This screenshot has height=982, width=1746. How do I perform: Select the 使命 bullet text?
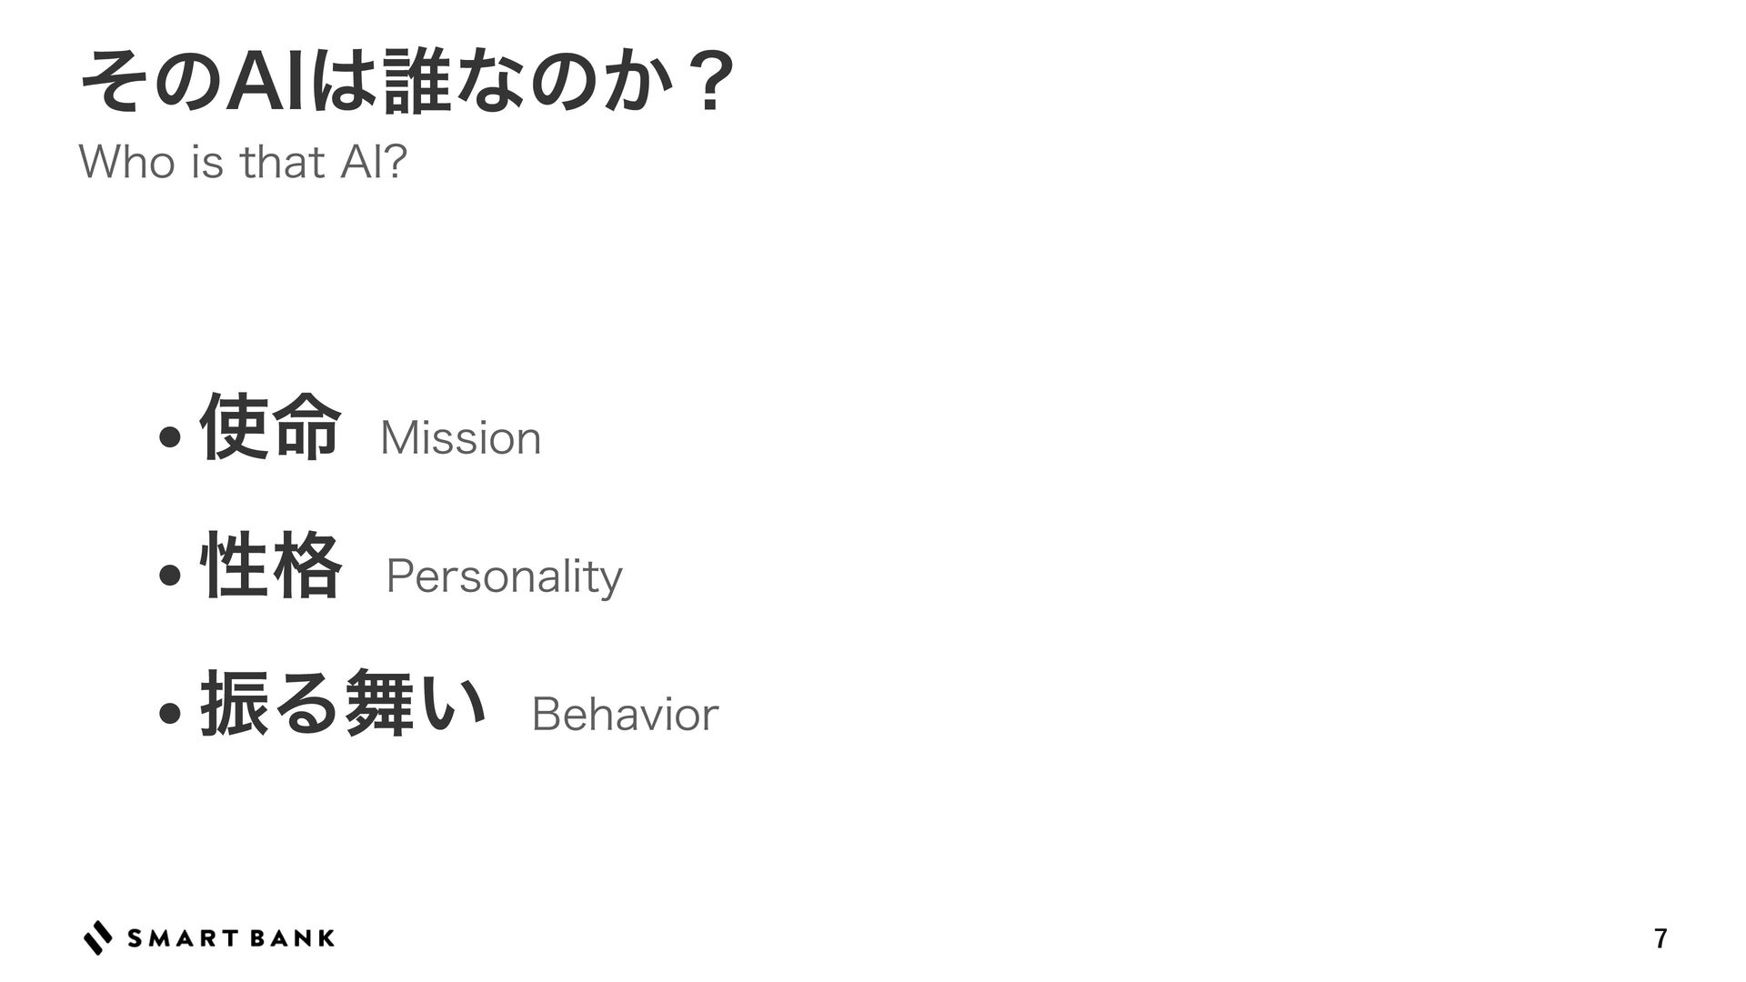(x=270, y=427)
